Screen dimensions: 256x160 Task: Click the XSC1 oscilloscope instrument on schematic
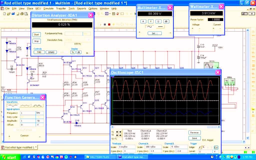(211, 65)
